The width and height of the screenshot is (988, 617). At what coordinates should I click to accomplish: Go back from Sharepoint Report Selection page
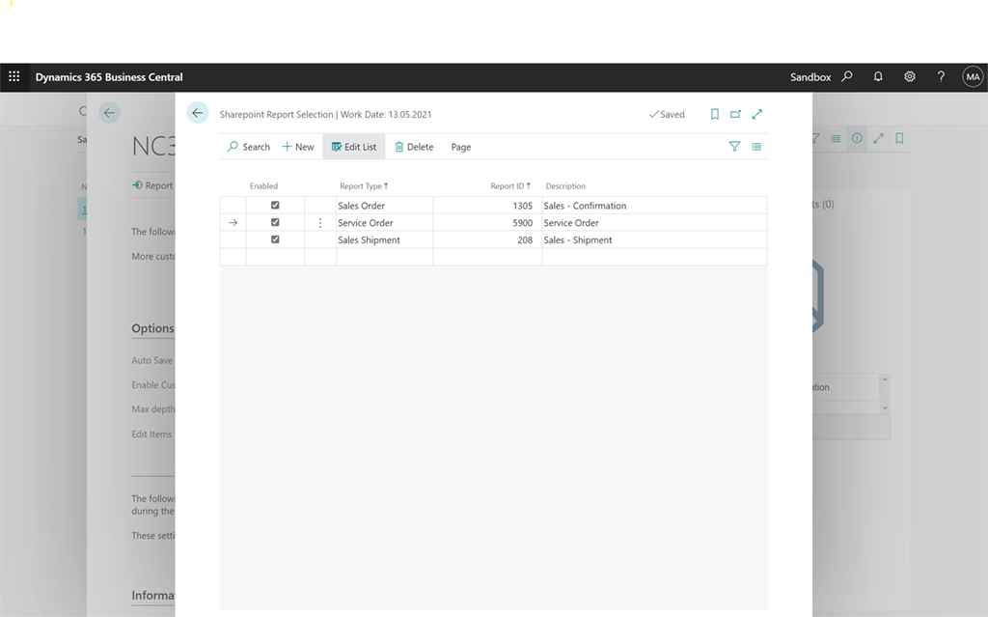pyautogui.click(x=197, y=113)
